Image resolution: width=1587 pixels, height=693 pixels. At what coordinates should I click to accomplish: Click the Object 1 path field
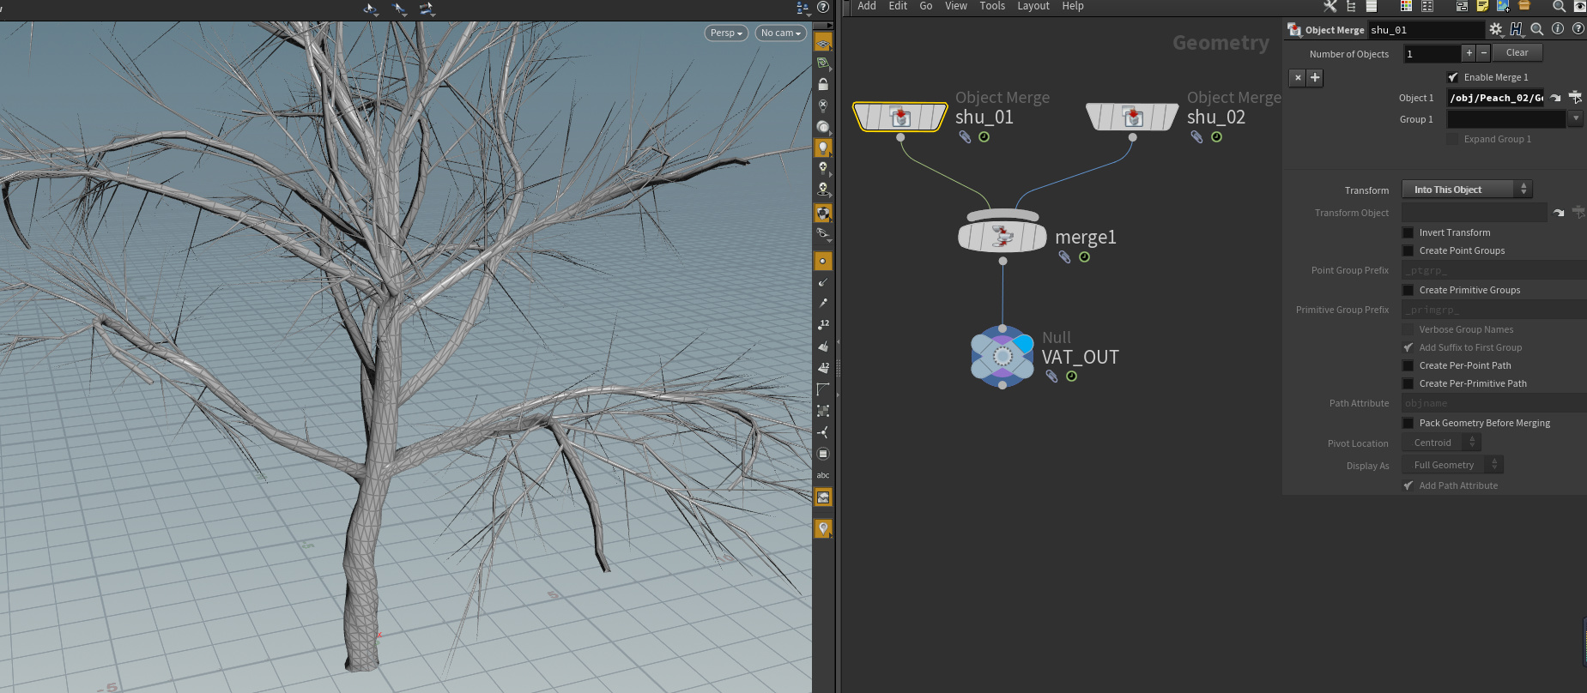pos(1495,98)
